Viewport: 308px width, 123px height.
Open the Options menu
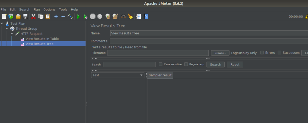50,9
